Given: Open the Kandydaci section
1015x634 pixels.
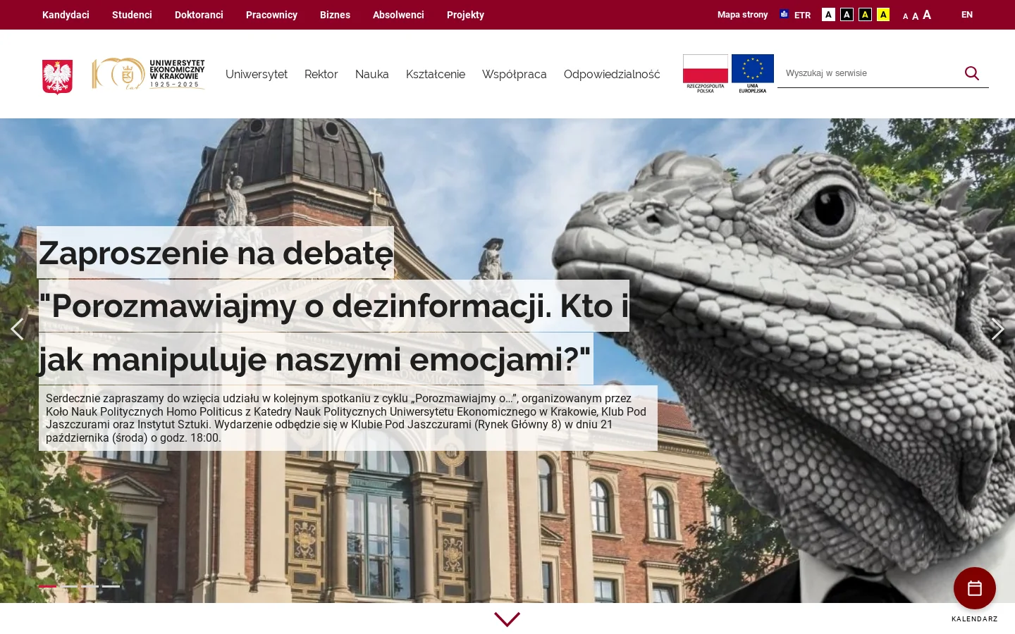Looking at the screenshot, I should pos(66,15).
